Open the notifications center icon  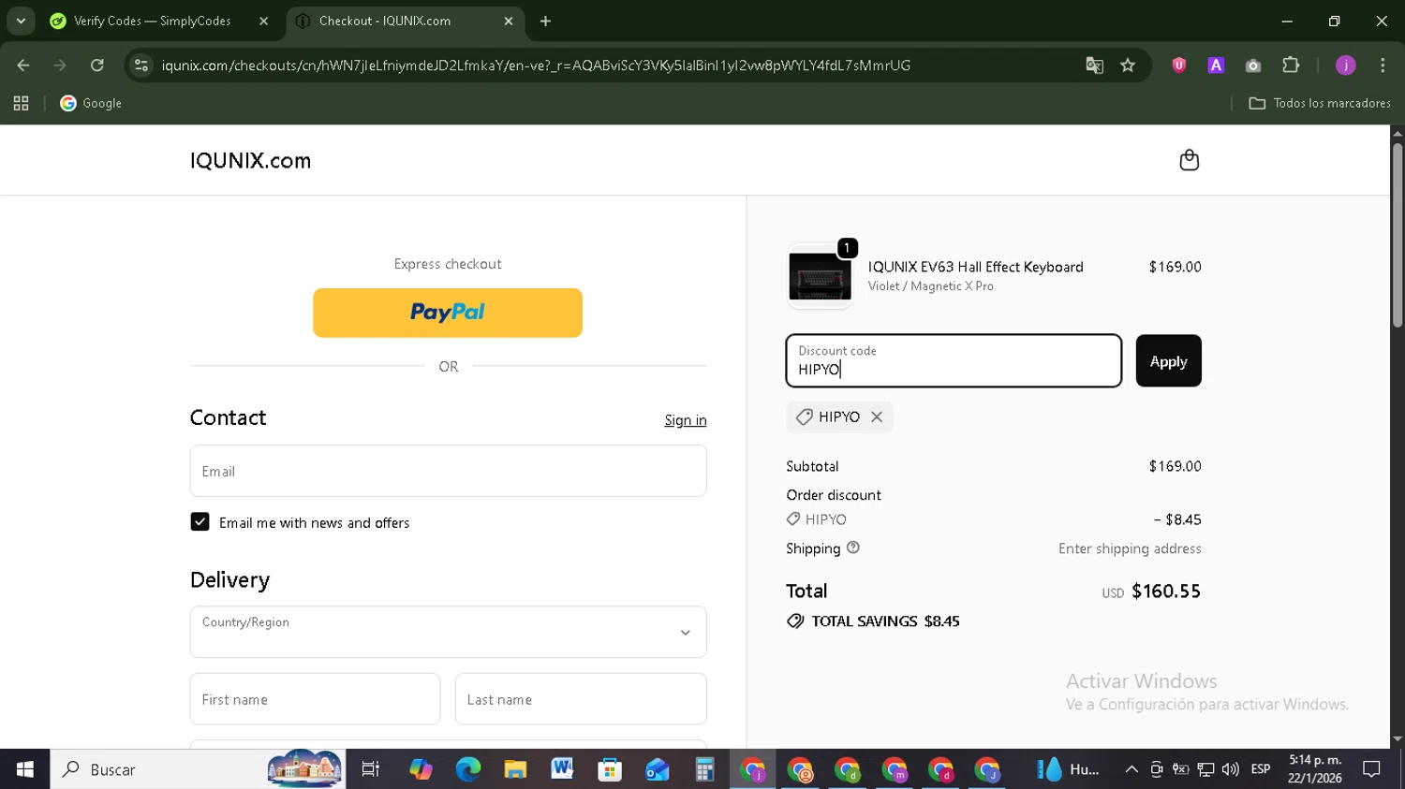1372,769
